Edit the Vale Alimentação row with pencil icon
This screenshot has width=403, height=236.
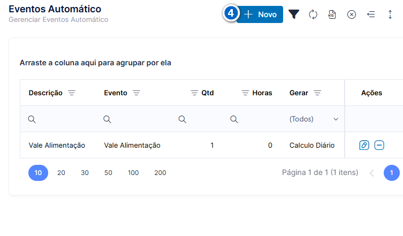click(364, 145)
